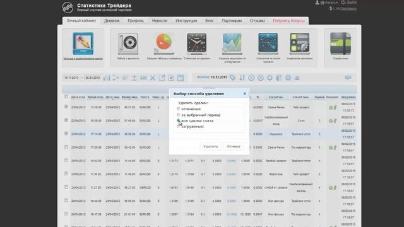The image size is (404, 227).
Task: Open the orange pie chart summary icon
Action: pos(164,44)
